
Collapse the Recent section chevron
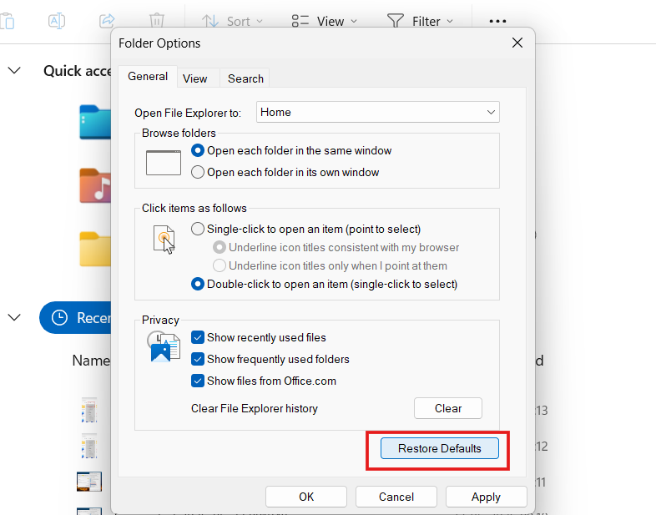[x=14, y=318]
